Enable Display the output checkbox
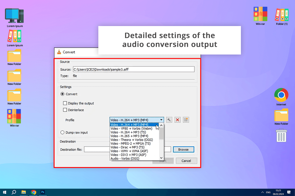 [x=65, y=103]
